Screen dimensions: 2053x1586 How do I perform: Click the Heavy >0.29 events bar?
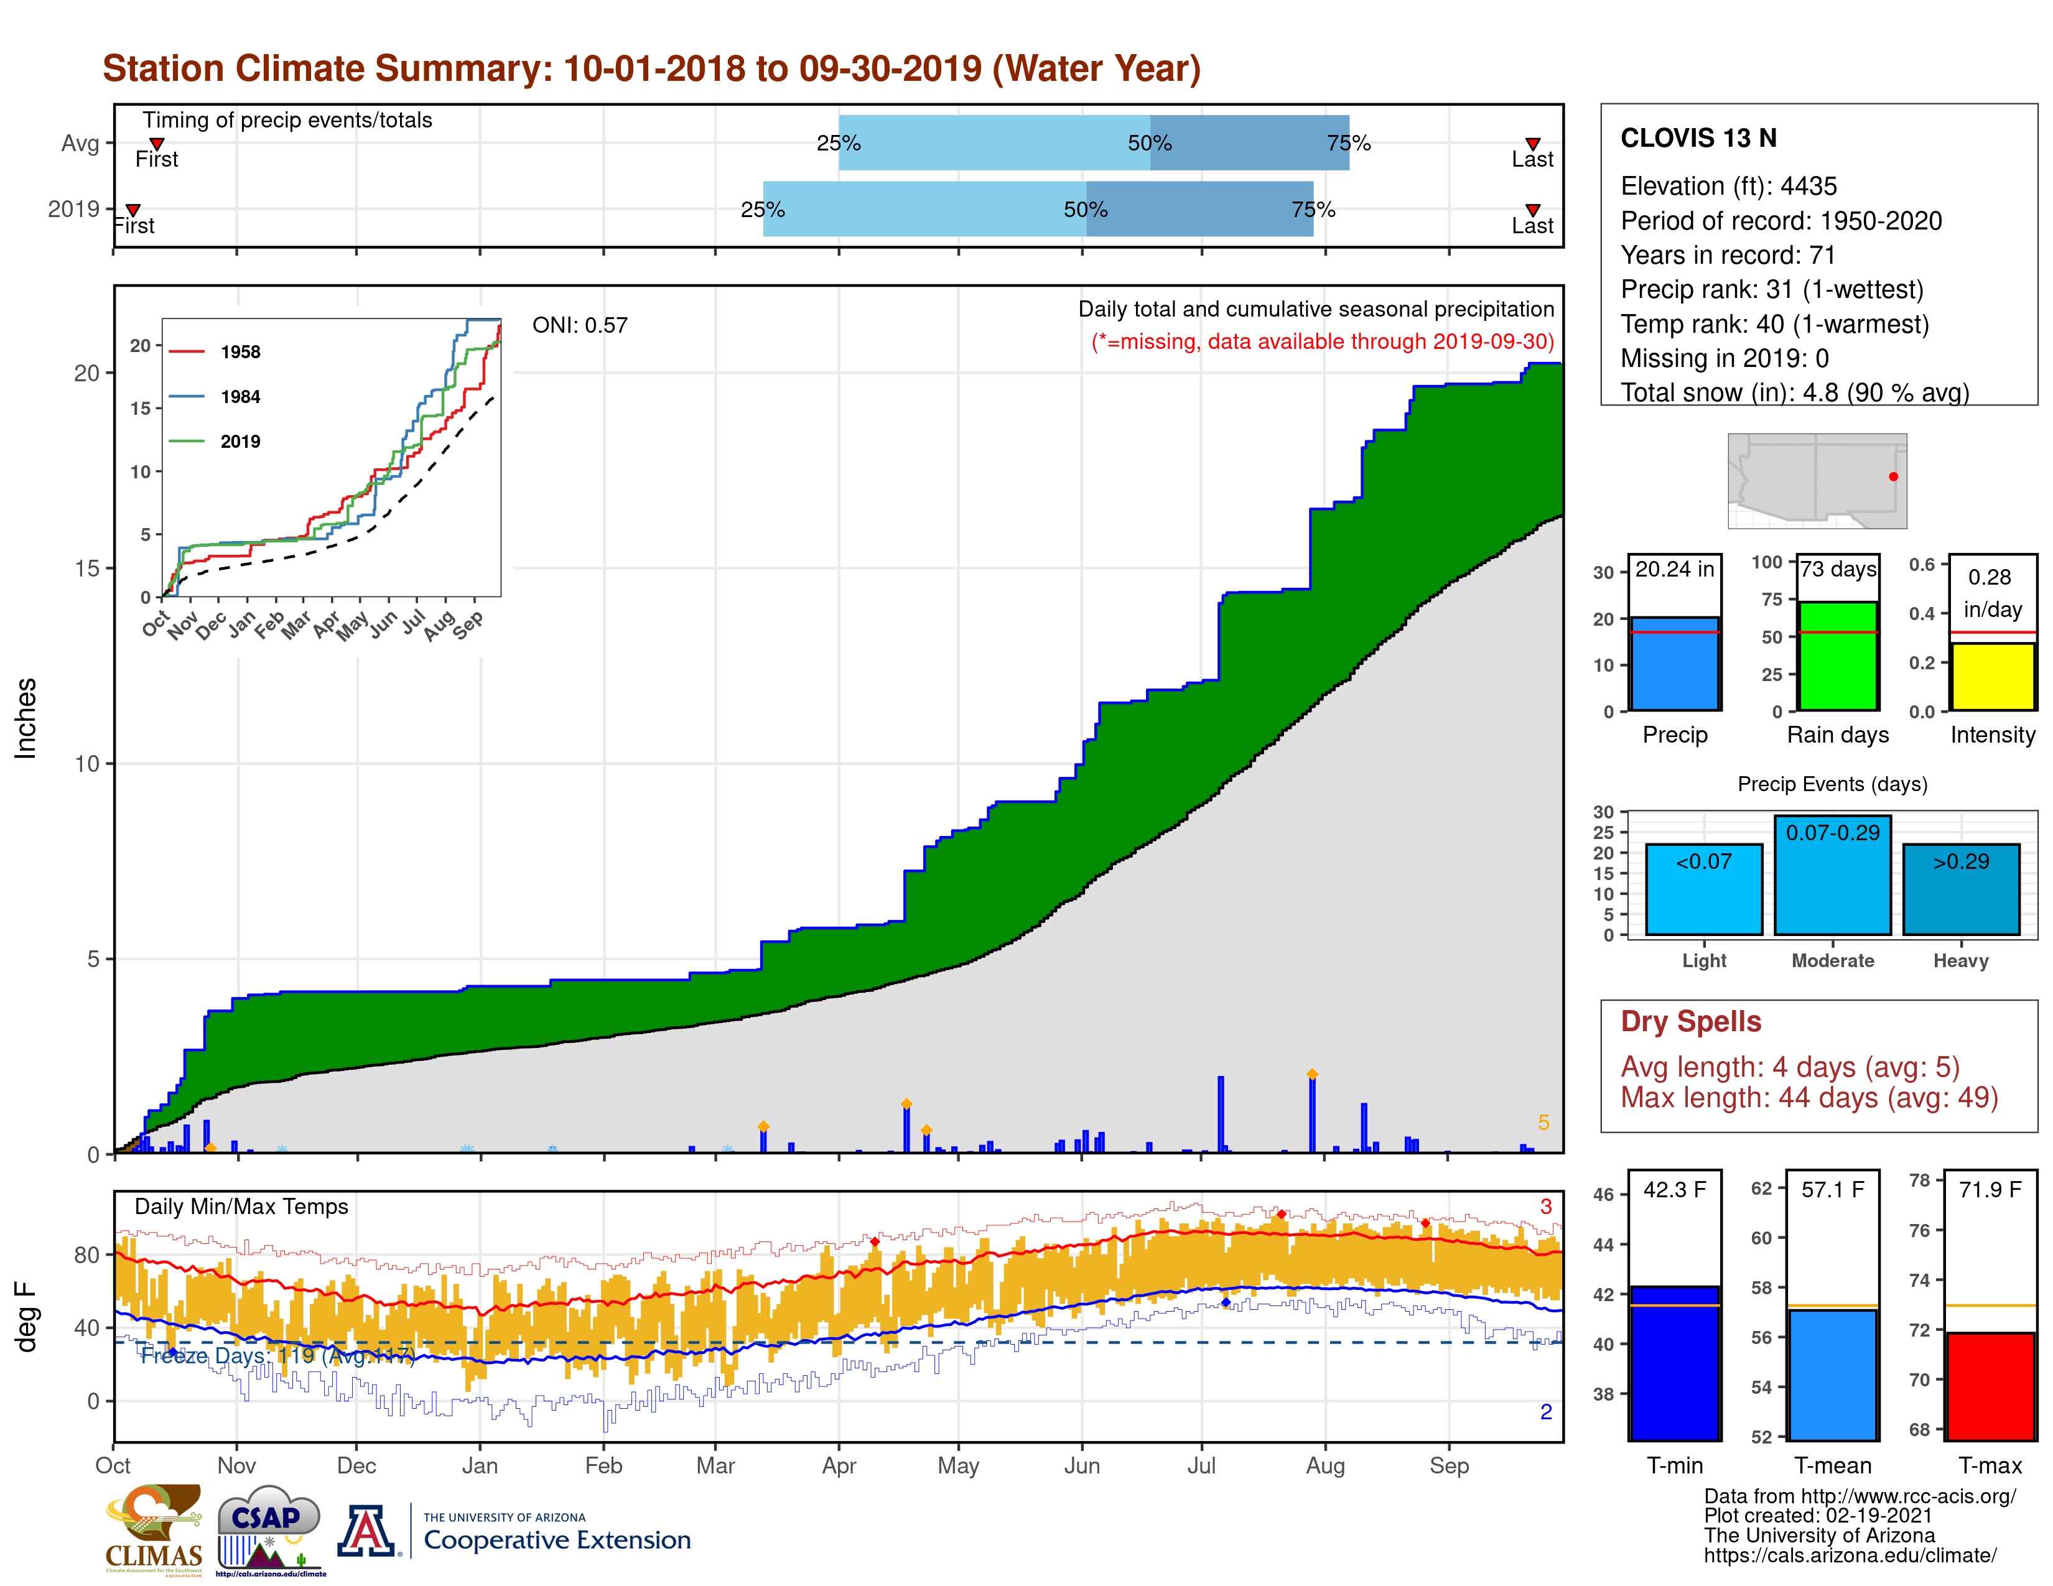1961,889
